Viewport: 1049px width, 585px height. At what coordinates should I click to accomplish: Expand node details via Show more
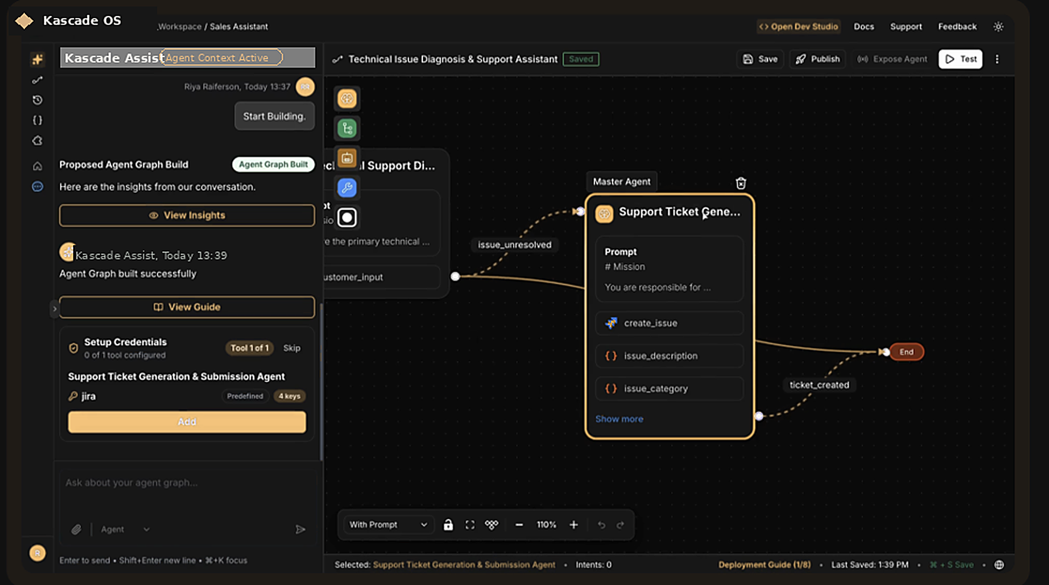pos(619,419)
